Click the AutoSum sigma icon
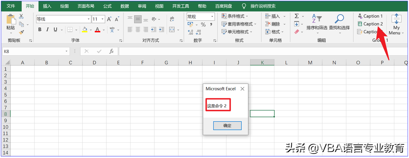 [x=297, y=16]
